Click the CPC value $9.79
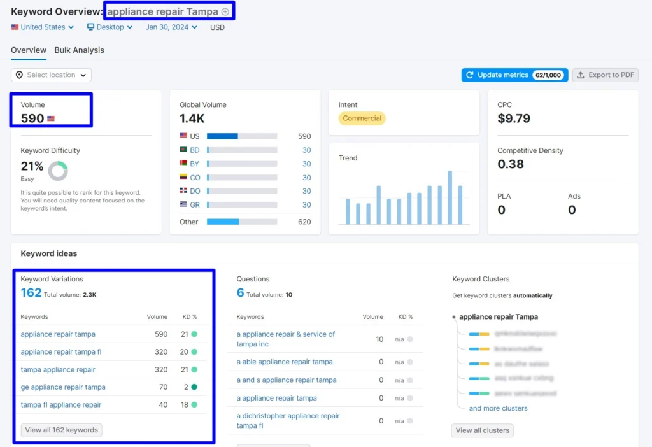 [x=514, y=118]
